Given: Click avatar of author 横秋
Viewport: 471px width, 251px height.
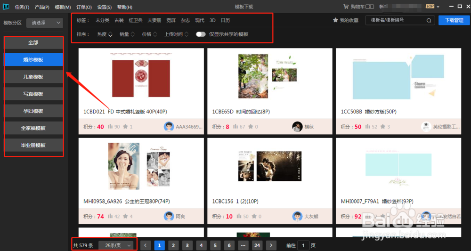Looking at the screenshot, I should coord(297,127).
